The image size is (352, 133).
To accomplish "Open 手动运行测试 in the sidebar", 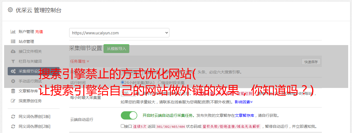I will coord(30,81).
